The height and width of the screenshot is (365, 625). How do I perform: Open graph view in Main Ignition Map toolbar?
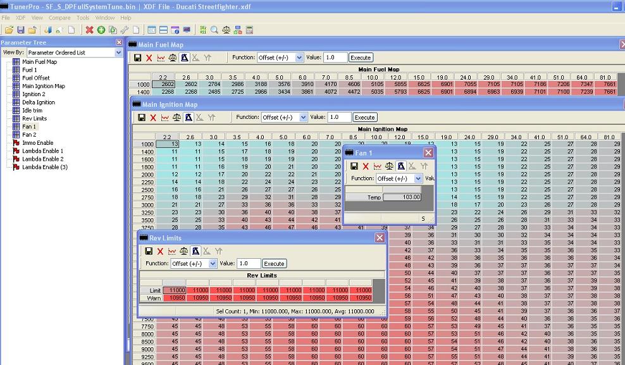164,118
